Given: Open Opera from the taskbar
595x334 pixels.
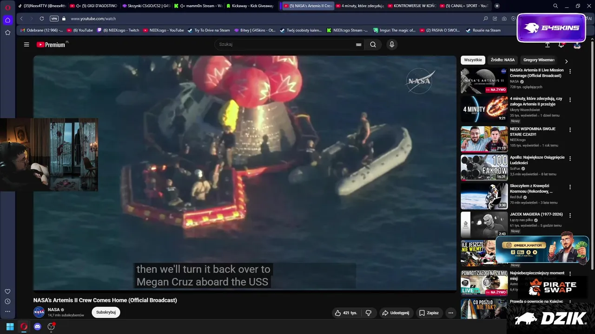Looking at the screenshot, I should [x=24, y=327].
